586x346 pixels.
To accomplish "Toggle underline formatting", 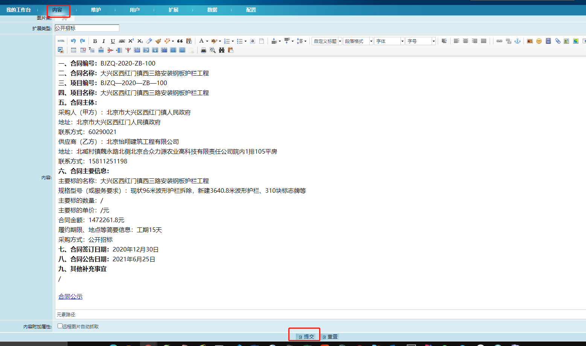I will (113, 41).
